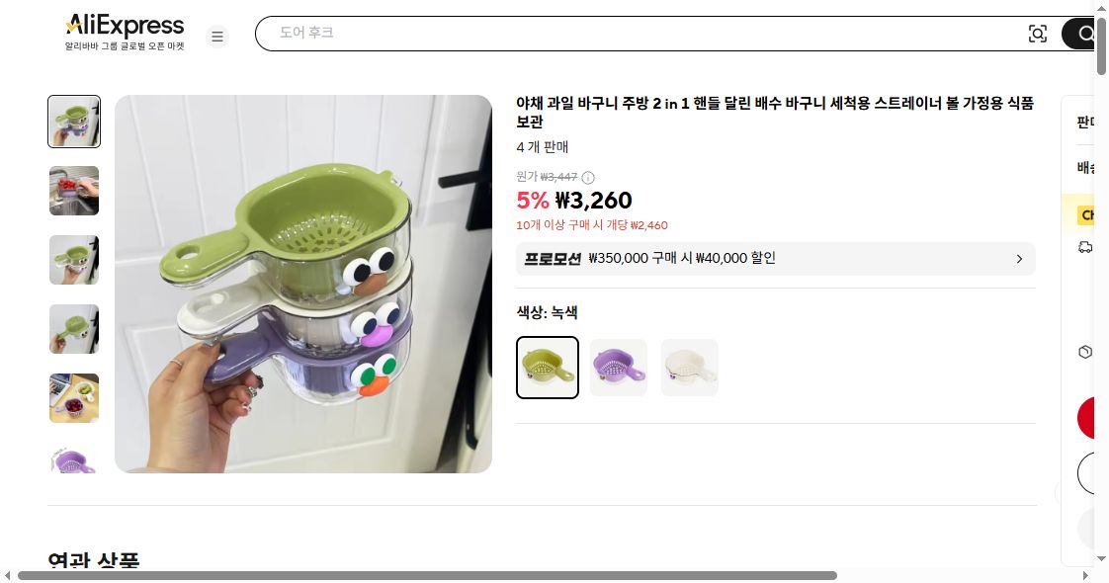Select the purple colander color option
The width and height of the screenshot is (1109, 583).
(x=619, y=367)
